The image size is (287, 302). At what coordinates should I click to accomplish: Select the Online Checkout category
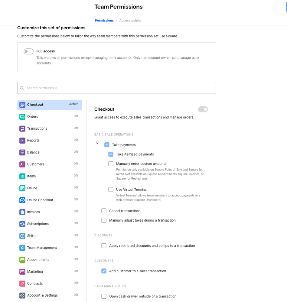click(x=40, y=200)
